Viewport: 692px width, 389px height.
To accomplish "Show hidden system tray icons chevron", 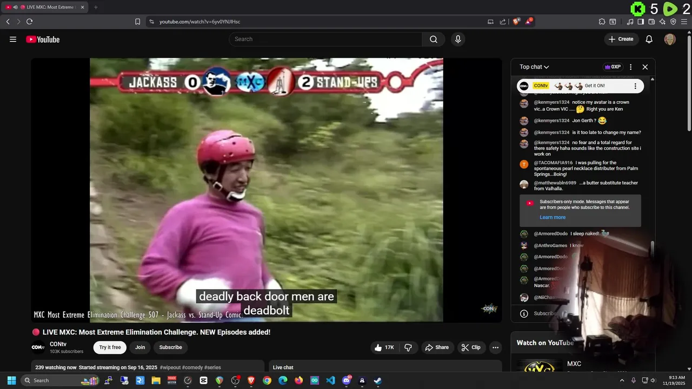I will coord(622,380).
